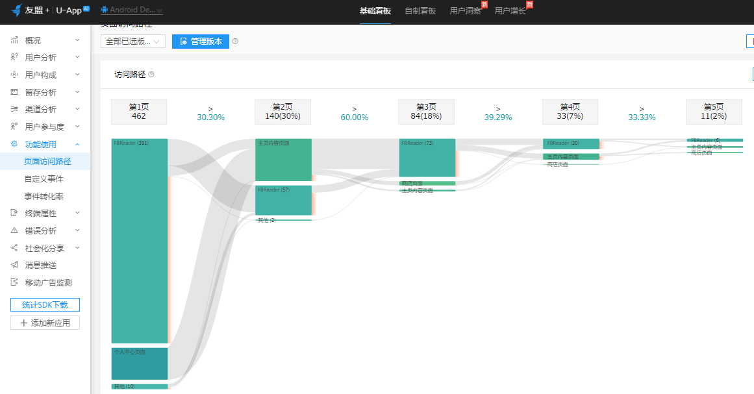Click the 留存分析 sidebar icon
Viewport: 754px width, 394px height.
(14, 92)
